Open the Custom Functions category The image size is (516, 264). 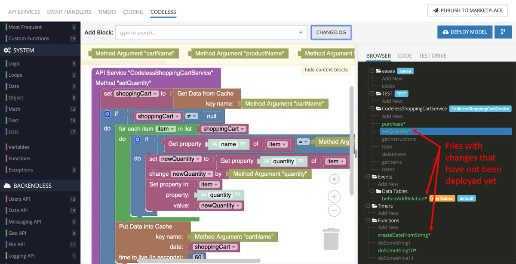(x=40, y=38)
